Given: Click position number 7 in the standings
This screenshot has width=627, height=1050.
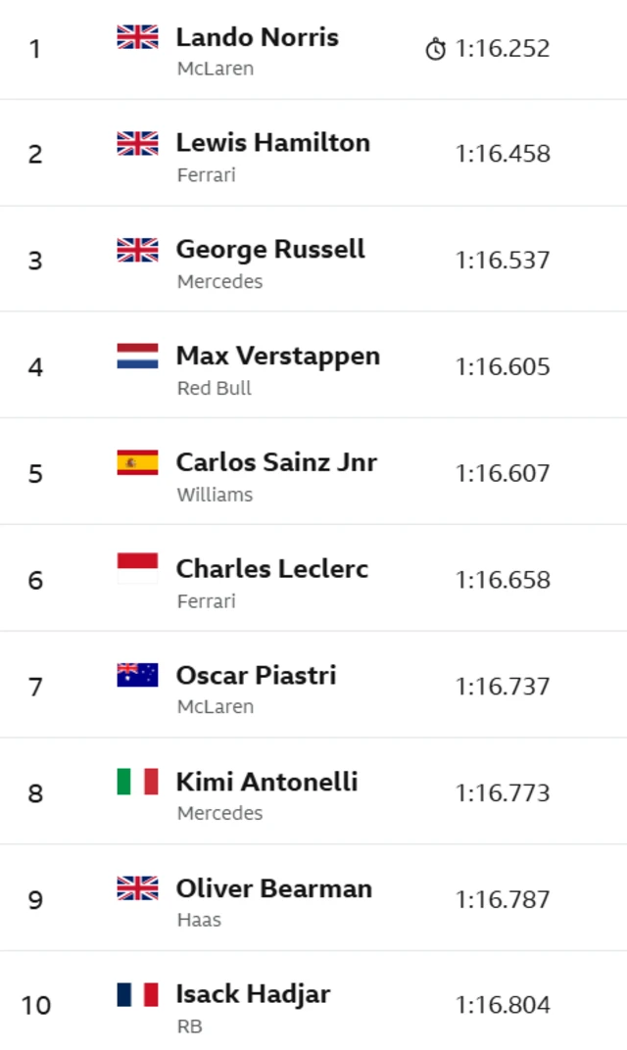Looking at the screenshot, I should point(35,687).
